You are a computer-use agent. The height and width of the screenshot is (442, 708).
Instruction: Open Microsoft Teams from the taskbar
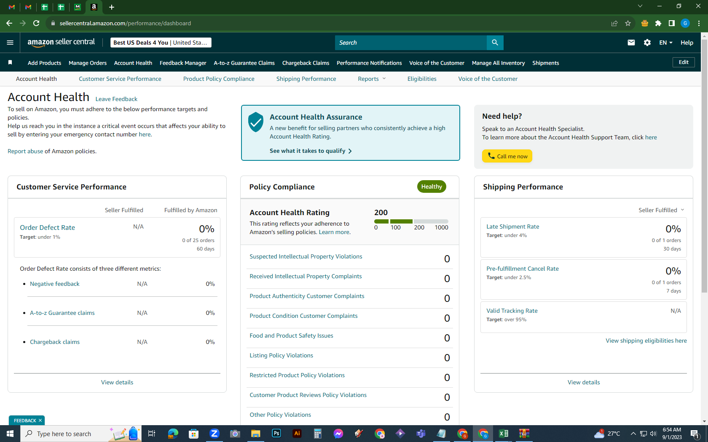[x=421, y=434]
